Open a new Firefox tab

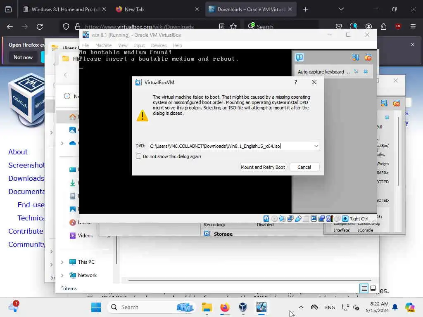pyautogui.click(x=305, y=9)
